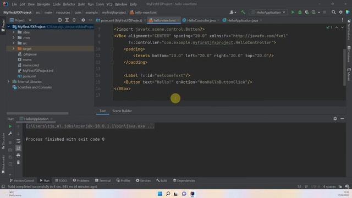
Task: Run with coverage shield icon
Action: (x=307, y=12)
